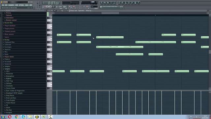Click the help question mark toolbar icon
Image resolution: width=211 pixels, height=119 pixels.
(138, 3)
